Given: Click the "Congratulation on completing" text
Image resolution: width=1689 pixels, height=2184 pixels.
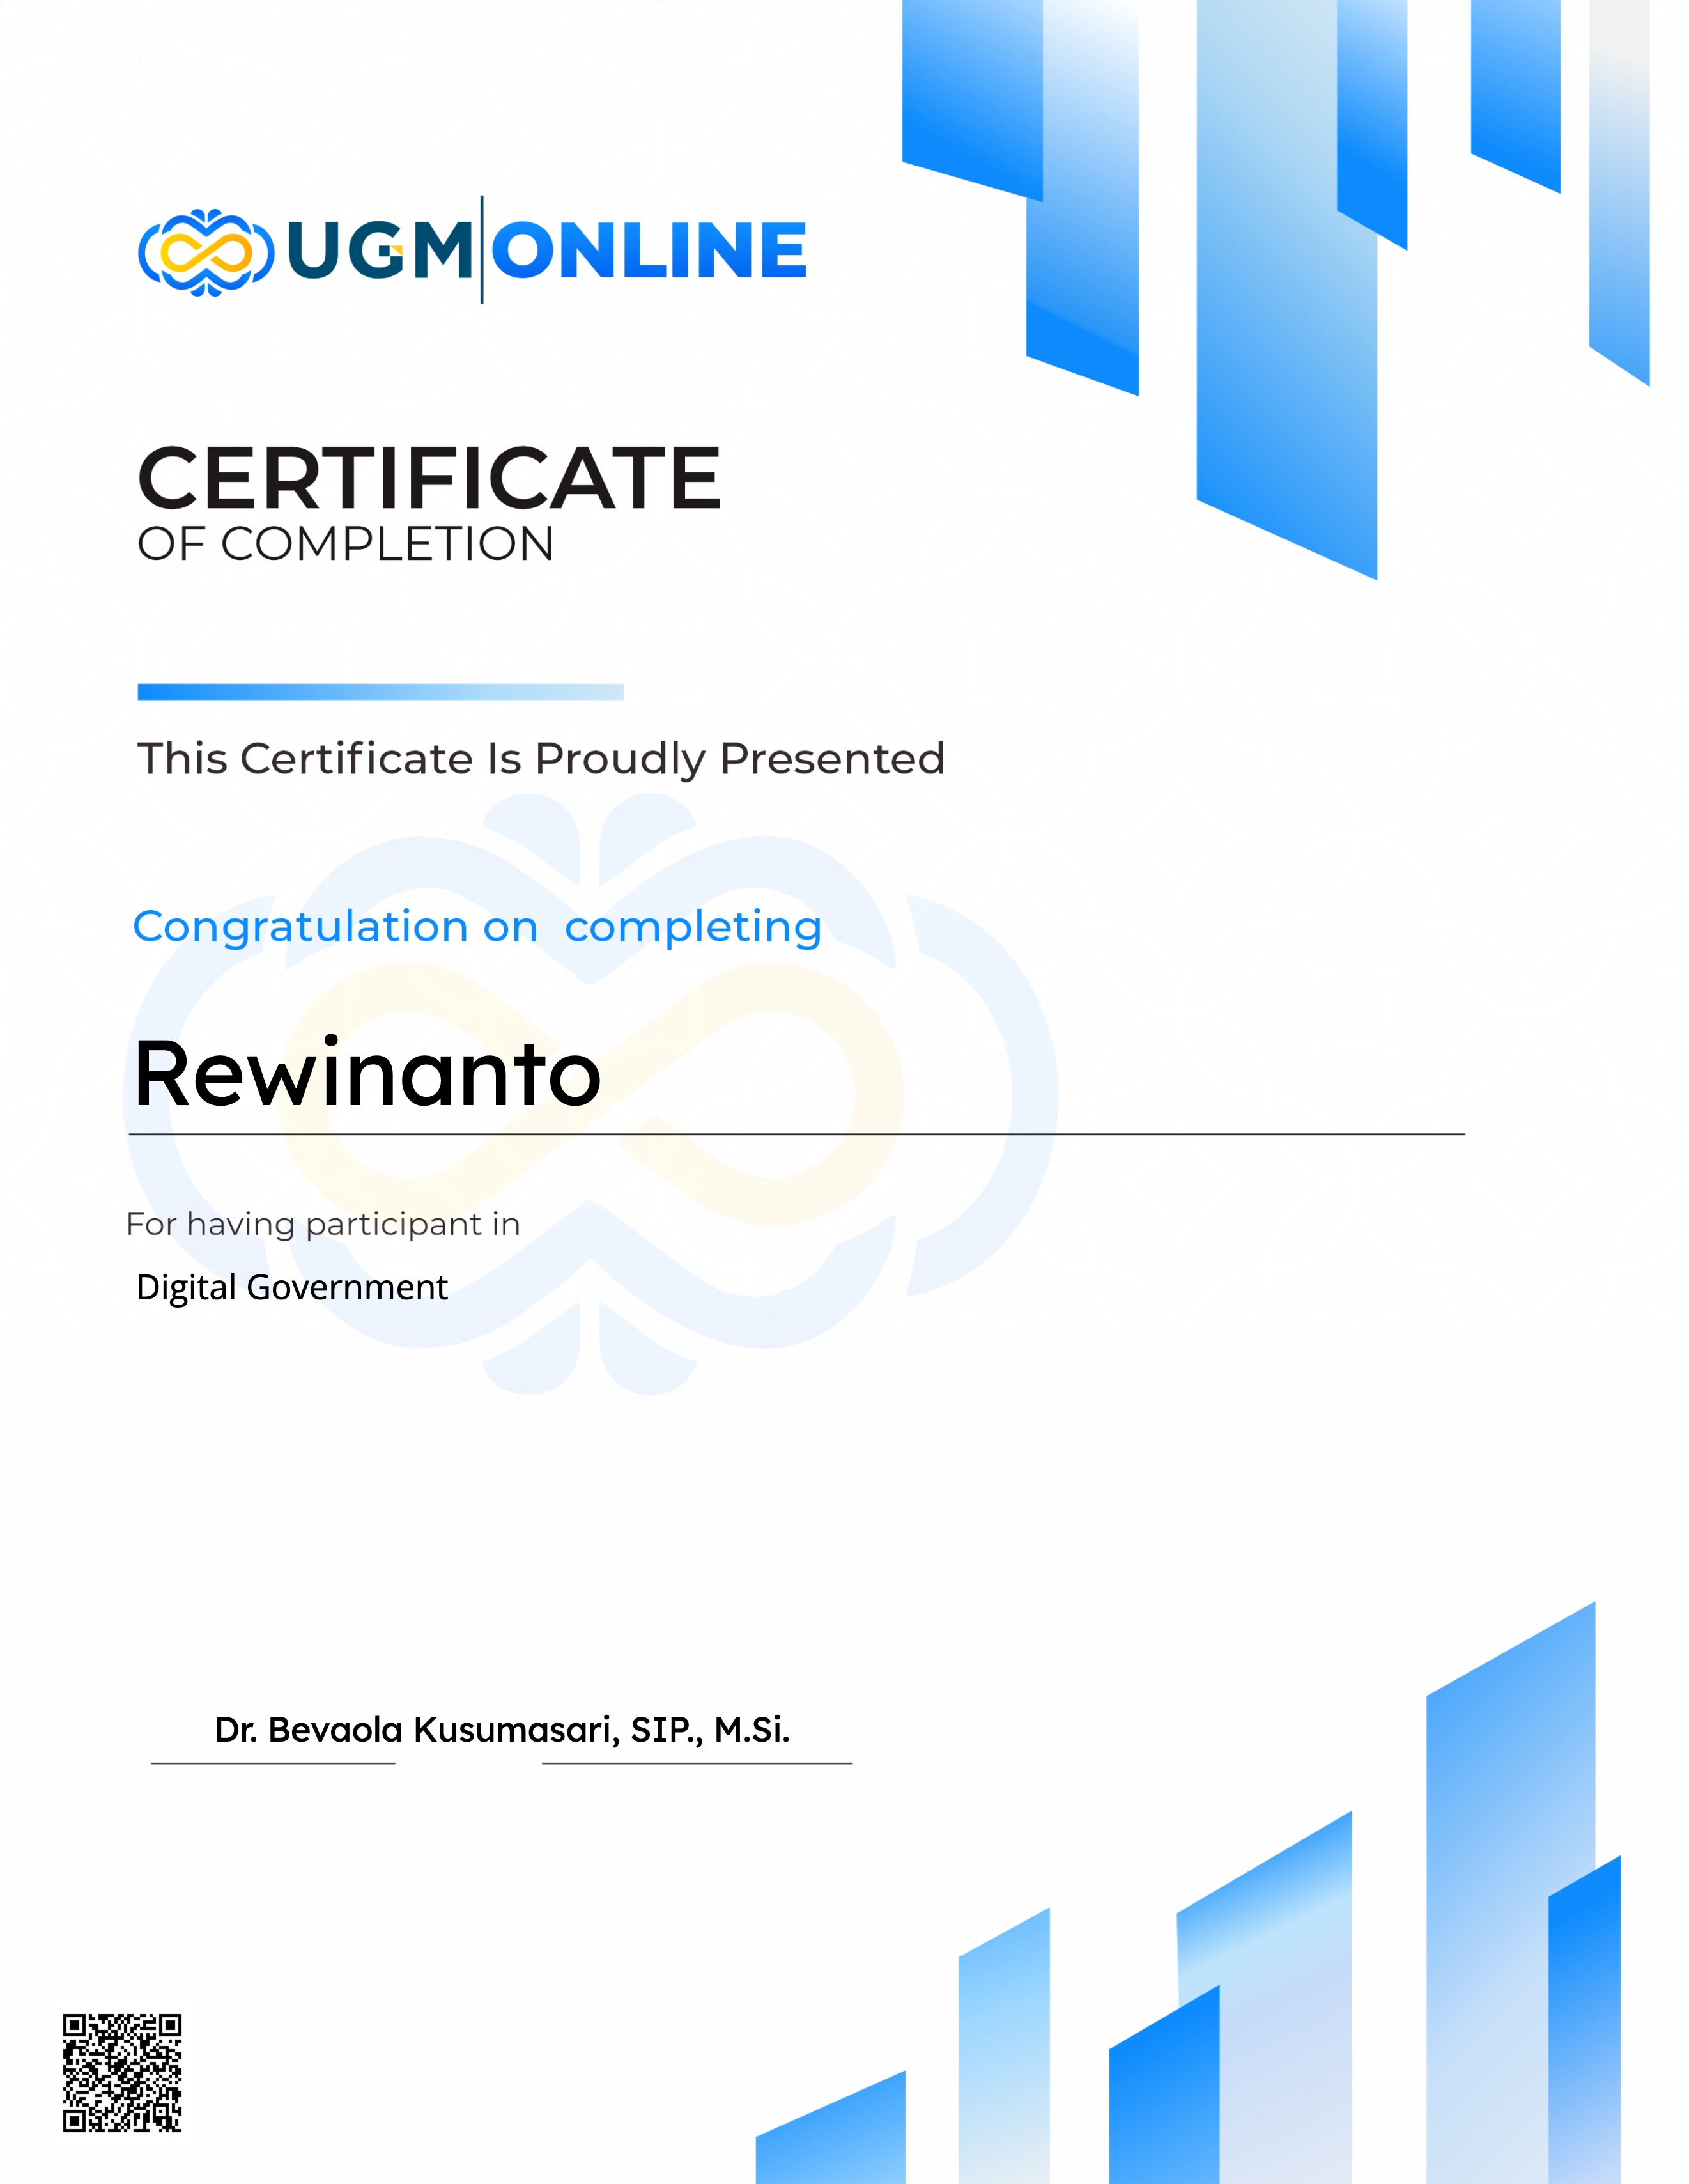Looking at the screenshot, I should 477,928.
